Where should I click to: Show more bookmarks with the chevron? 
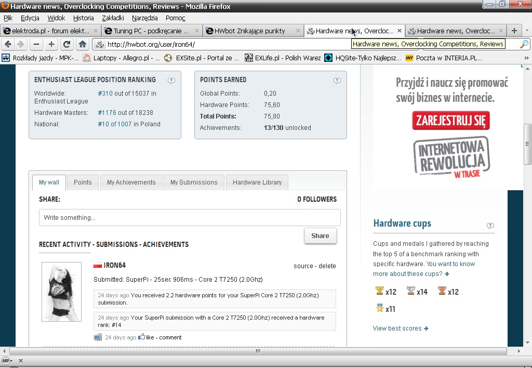(526, 58)
